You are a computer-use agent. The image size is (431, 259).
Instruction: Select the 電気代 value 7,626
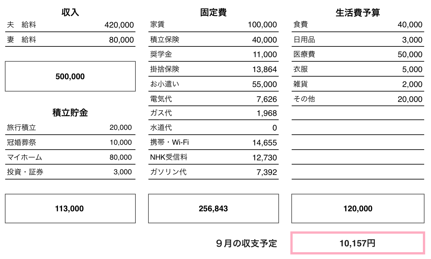[267, 99]
